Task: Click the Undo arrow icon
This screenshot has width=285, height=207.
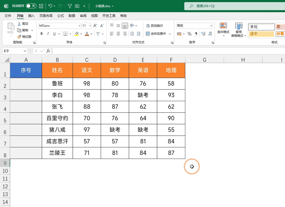Action: click(x=50, y=6)
